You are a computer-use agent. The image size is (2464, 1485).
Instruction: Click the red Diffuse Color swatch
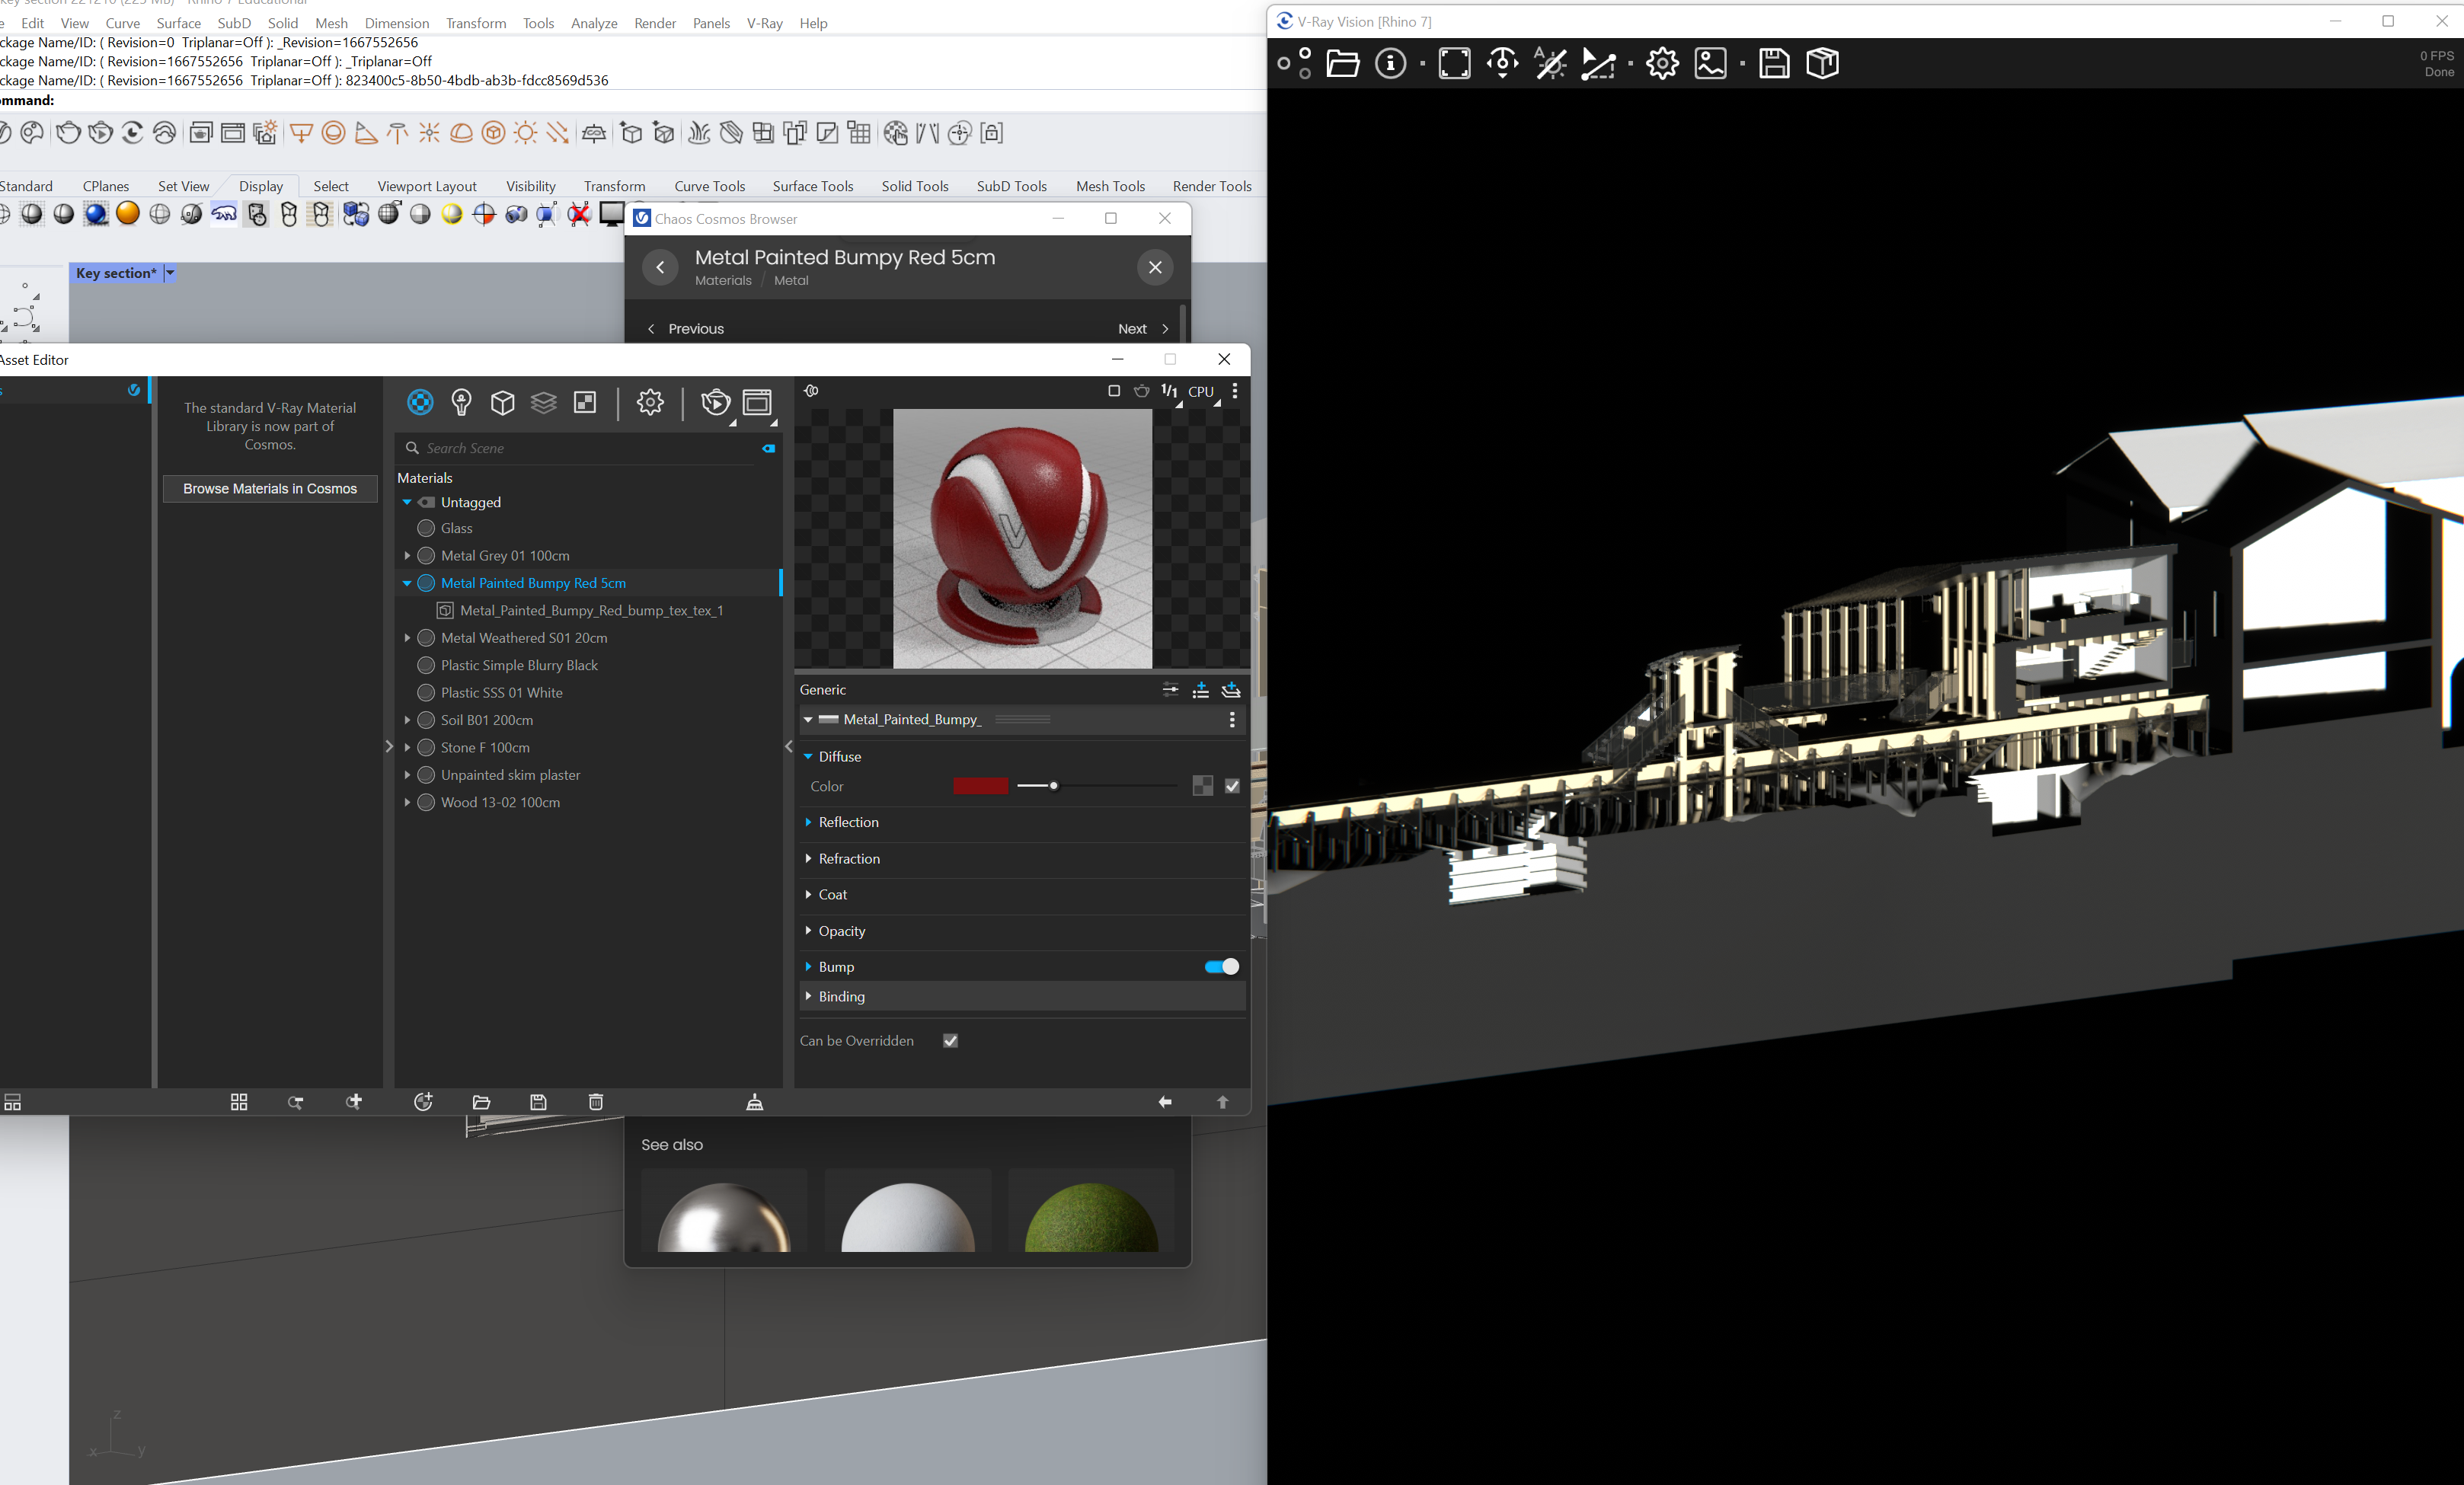coord(980,786)
